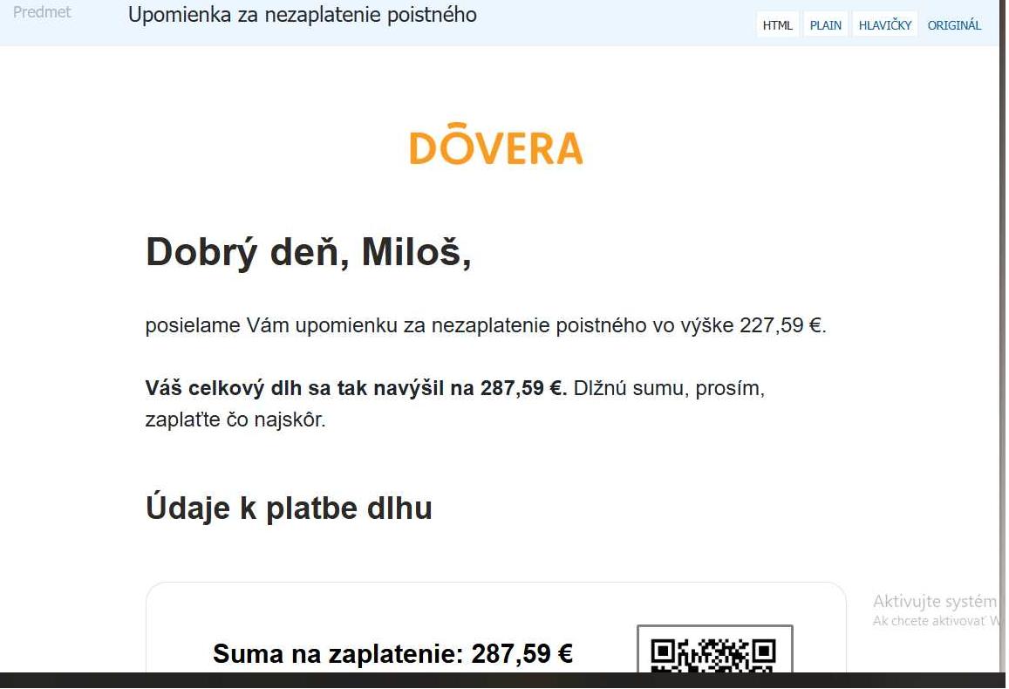Click the orange DÔVERA logo
Image resolution: width=1009 pixels, height=689 pixels.
tap(496, 143)
